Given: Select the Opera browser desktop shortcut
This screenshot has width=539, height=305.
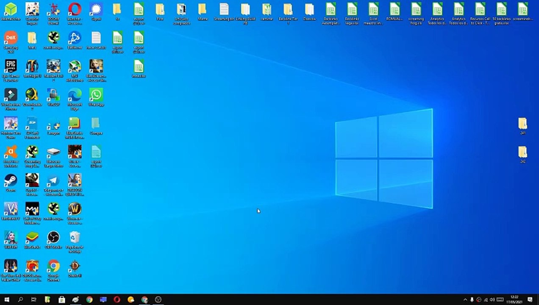Looking at the screenshot, I should tap(75, 13).
